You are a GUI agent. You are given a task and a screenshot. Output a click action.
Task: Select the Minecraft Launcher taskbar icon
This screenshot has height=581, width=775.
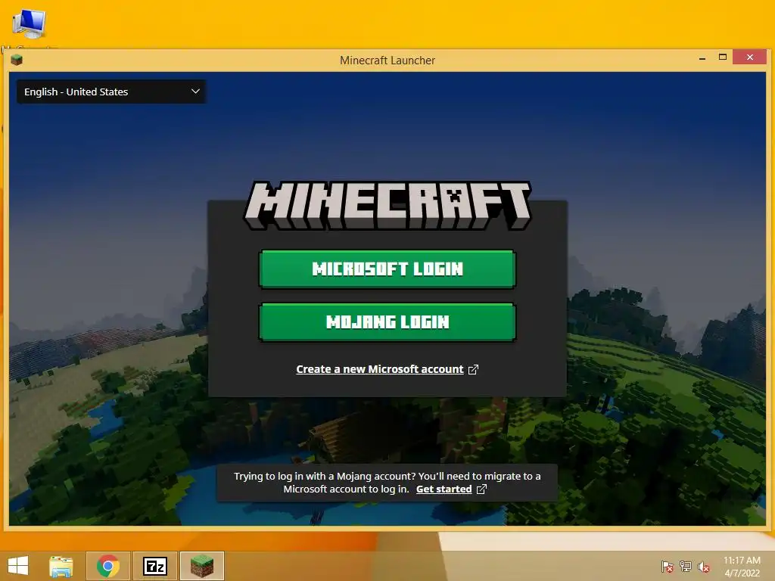201,566
